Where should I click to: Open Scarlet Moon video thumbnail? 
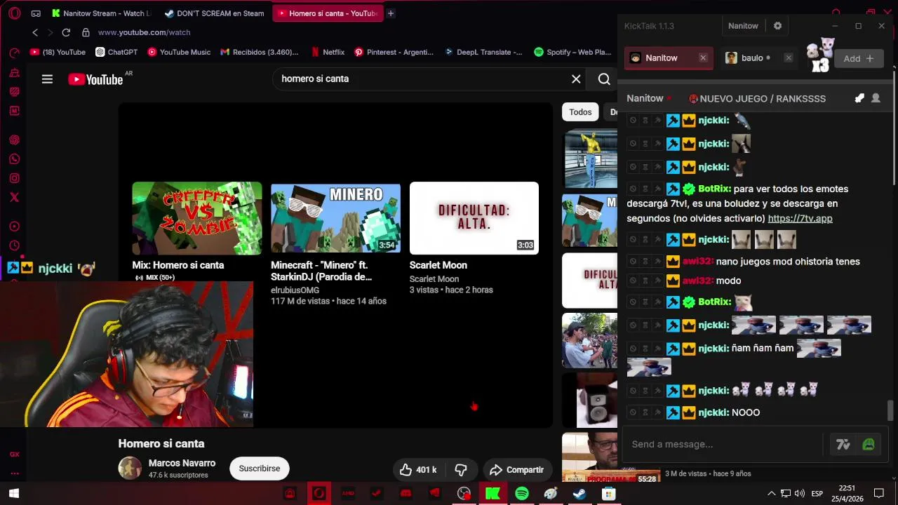click(x=474, y=218)
